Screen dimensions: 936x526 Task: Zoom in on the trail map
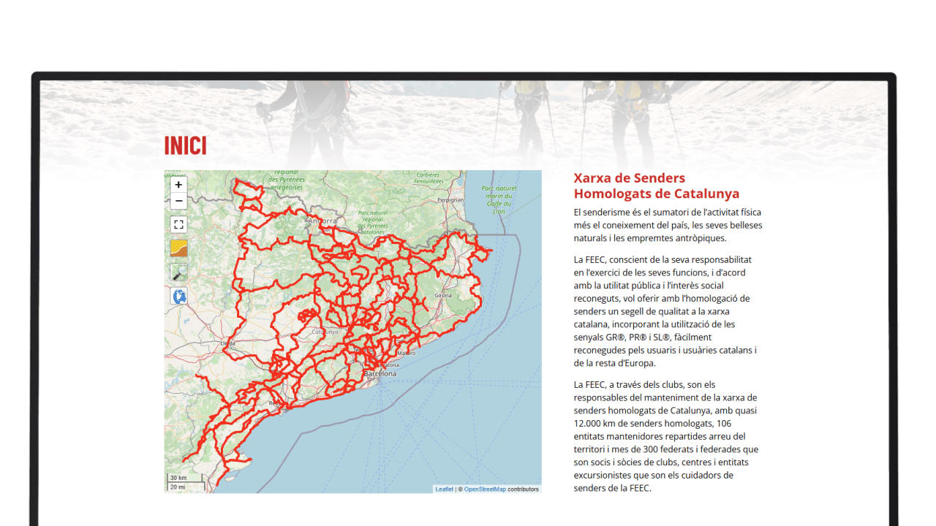178,186
